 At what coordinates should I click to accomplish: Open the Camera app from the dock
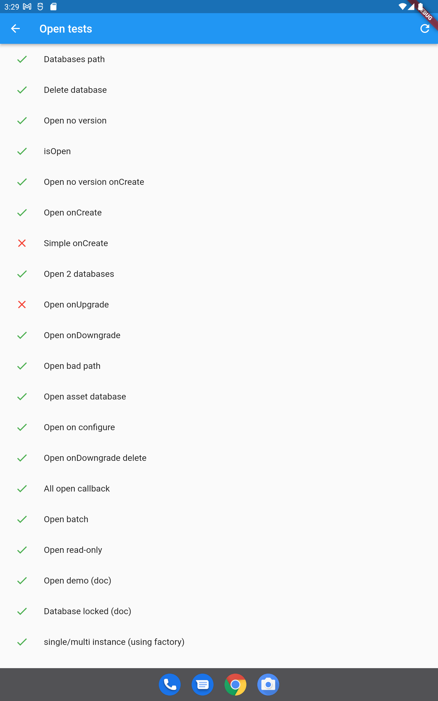(268, 684)
